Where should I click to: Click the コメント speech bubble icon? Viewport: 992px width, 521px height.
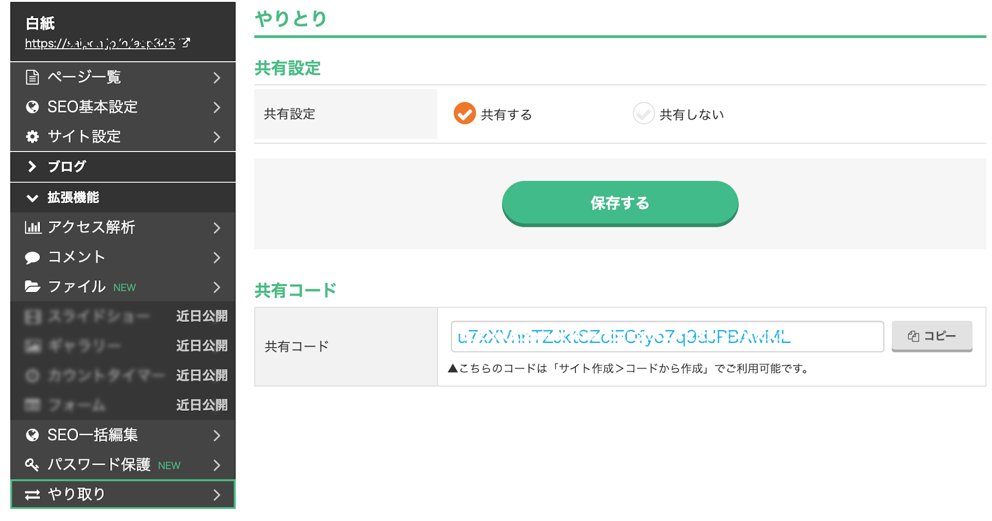33,257
